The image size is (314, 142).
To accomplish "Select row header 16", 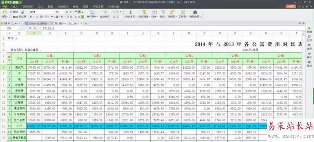I will pyautogui.click(x=4, y=126).
